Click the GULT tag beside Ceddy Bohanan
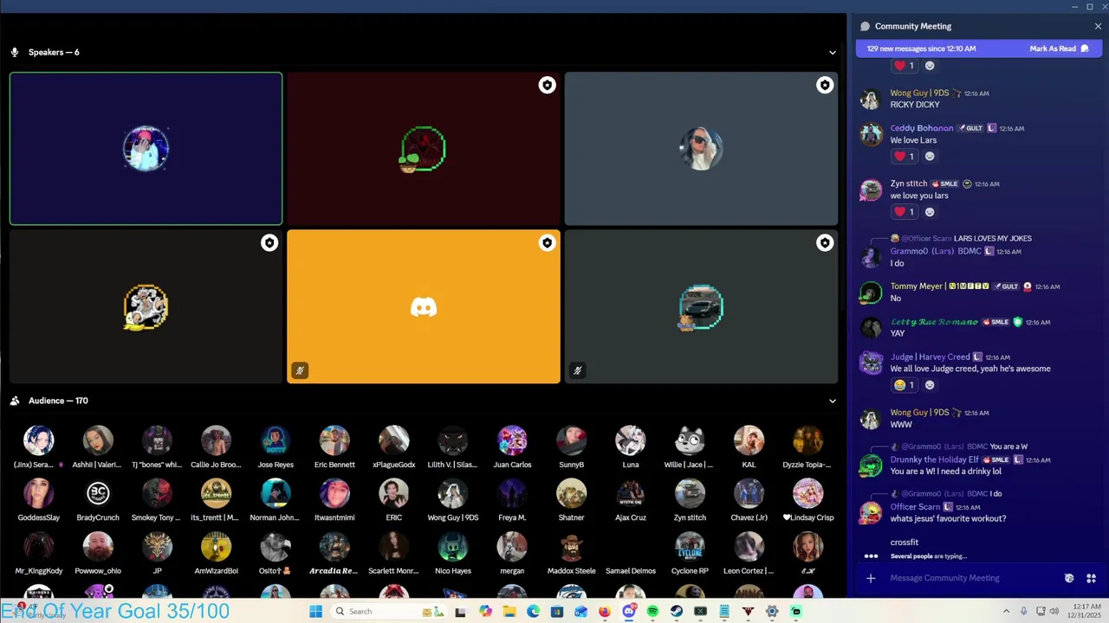Screen dimensions: 1109x623 (x=970, y=128)
